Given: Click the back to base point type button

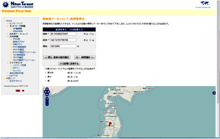Looking at the screenshot, I should (57, 57).
